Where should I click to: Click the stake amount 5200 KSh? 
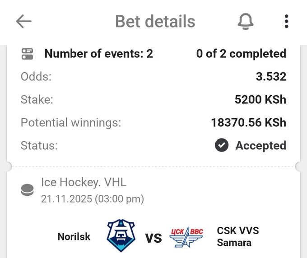(x=260, y=99)
